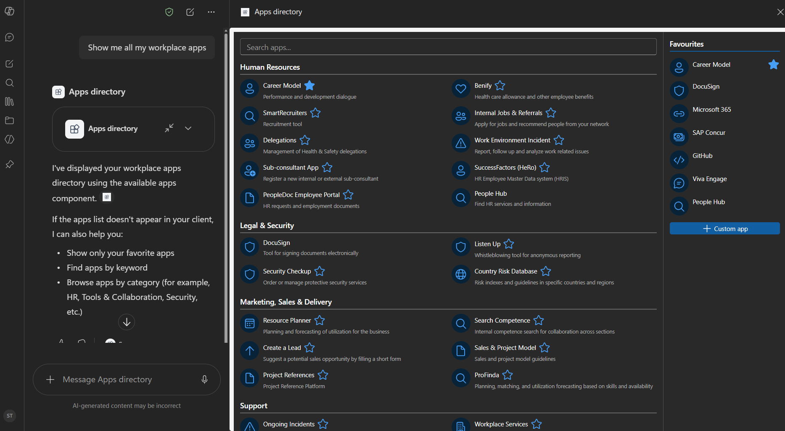Screen dimensions: 785x431
Task: Click the green shield icon in header
Action: coord(169,12)
